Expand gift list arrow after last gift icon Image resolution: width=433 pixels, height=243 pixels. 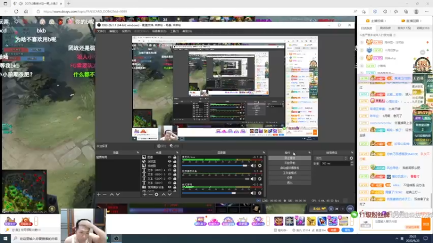click(x=352, y=221)
